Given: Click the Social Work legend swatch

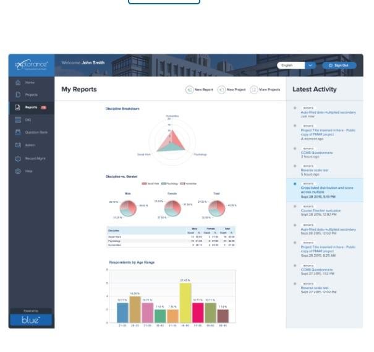Looking at the screenshot, I should (x=144, y=184).
